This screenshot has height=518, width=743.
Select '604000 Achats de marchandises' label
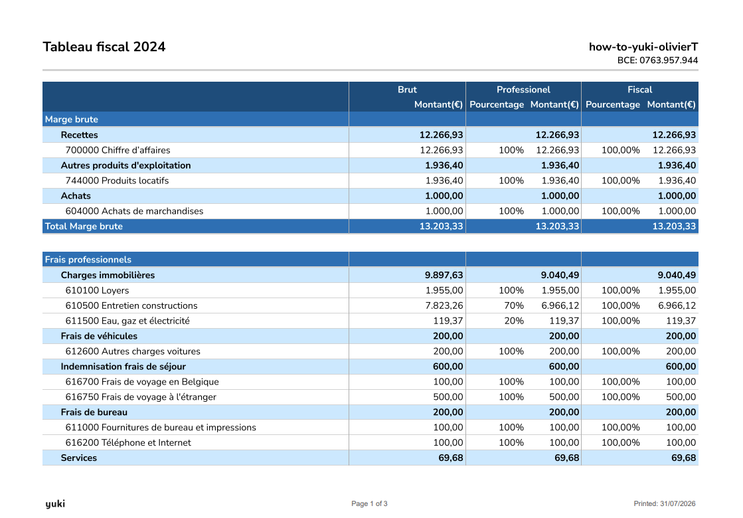pyautogui.click(x=134, y=211)
